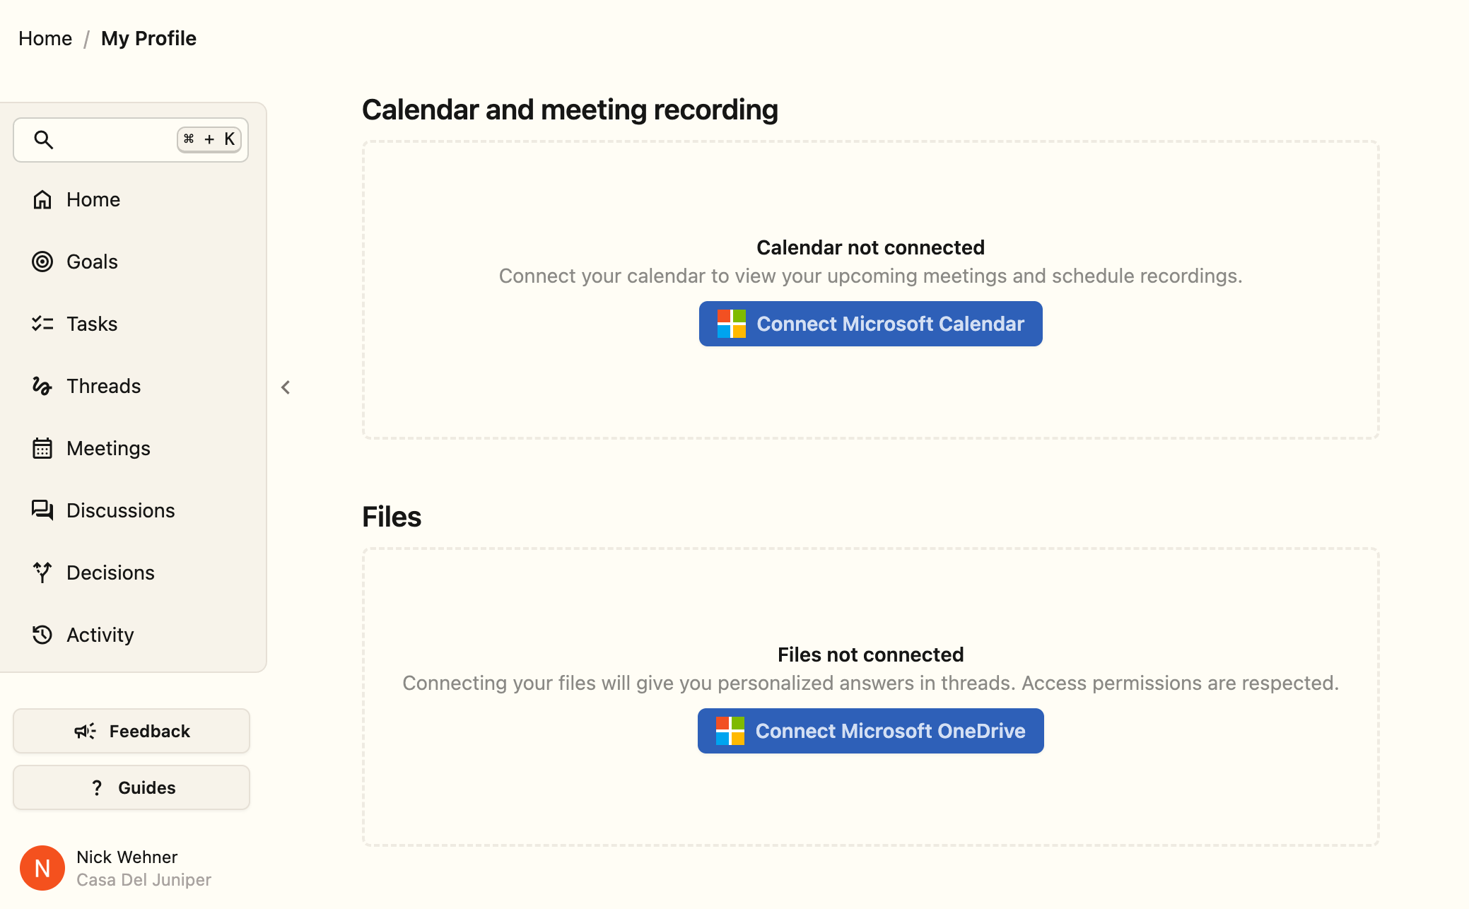Click the Files section title
1469x909 pixels.
click(x=392, y=517)
